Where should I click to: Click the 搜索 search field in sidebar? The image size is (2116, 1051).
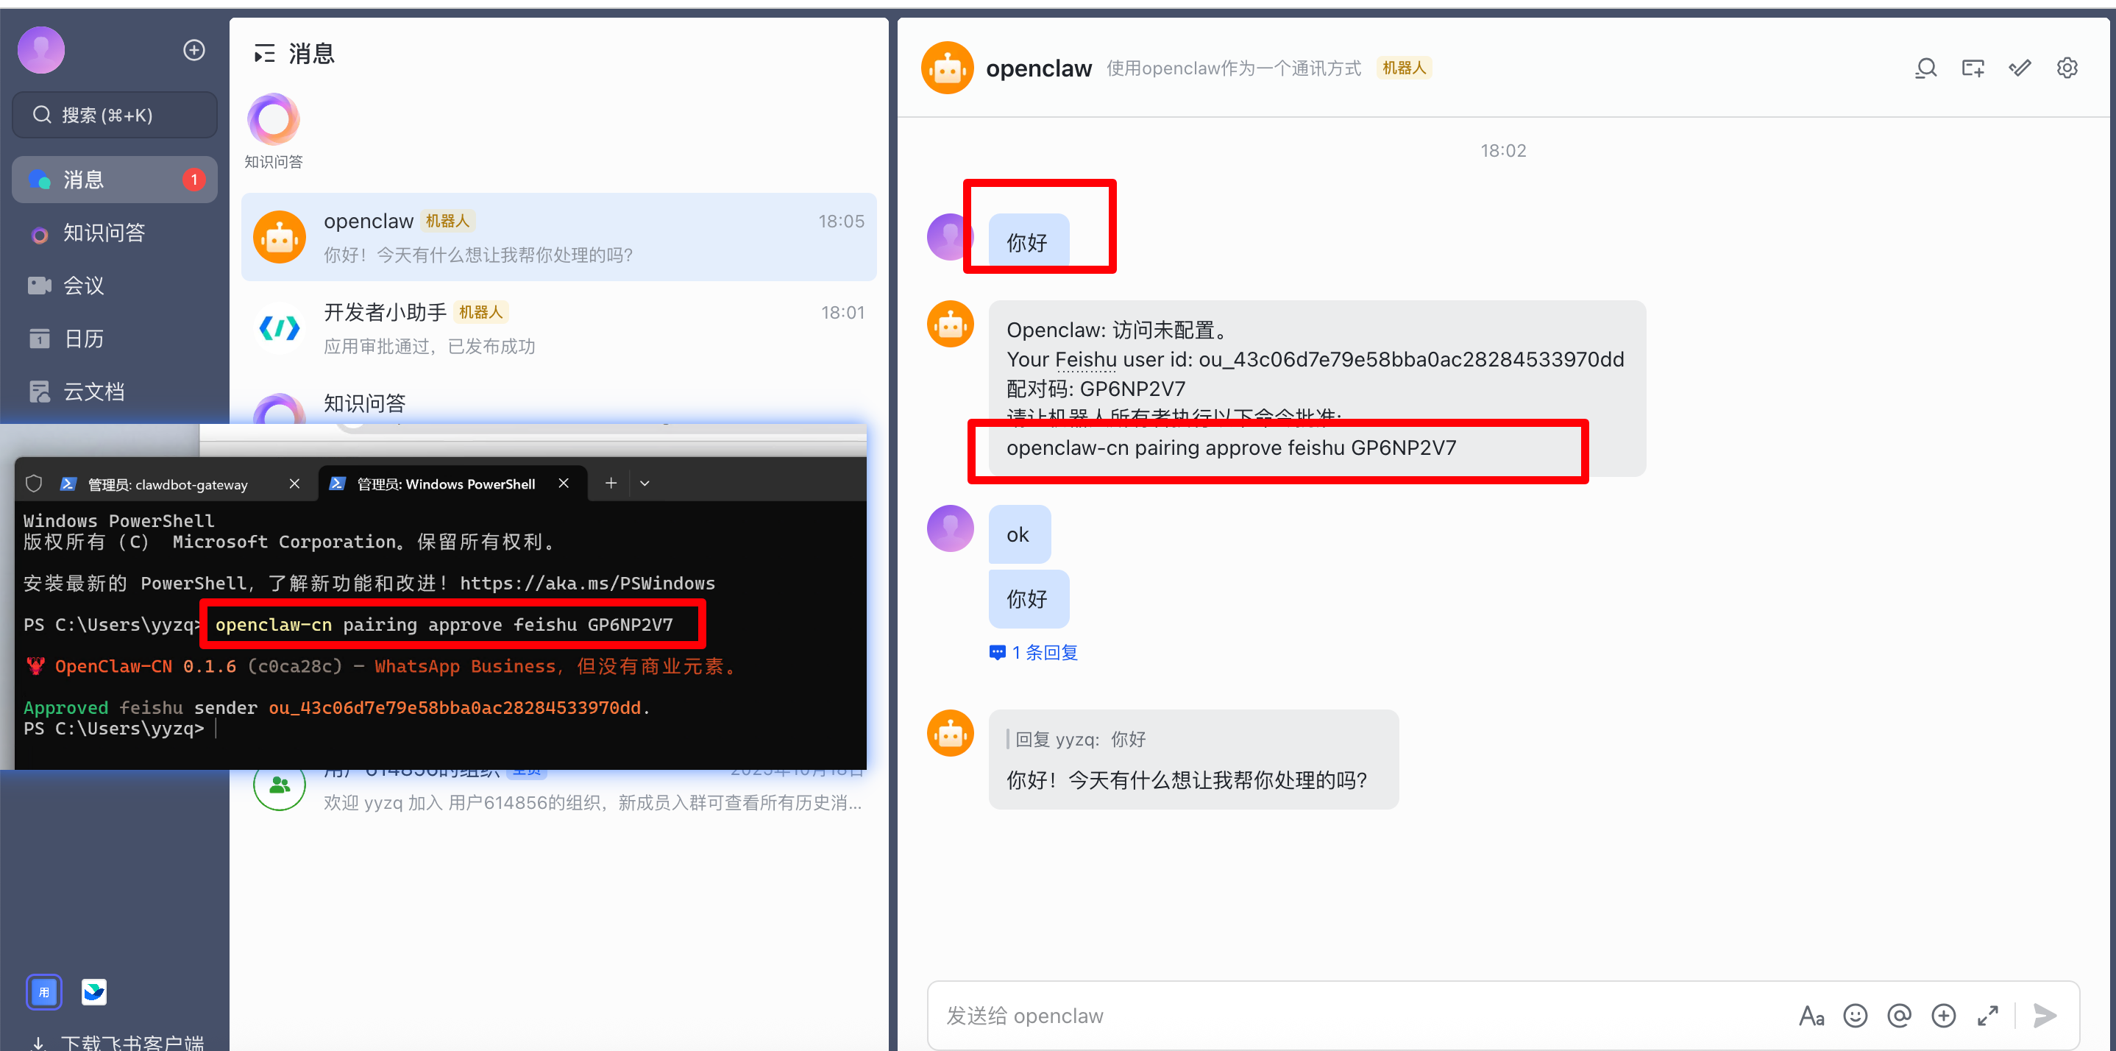(115, 115)
